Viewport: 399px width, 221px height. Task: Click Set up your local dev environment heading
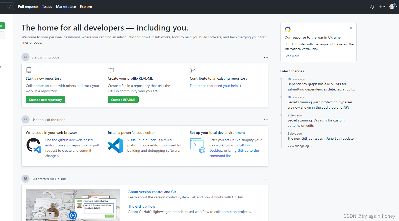pos(217,133)
